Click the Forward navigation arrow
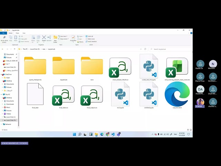The width and height of the screenshot is (221, 166). coord(7,49)
